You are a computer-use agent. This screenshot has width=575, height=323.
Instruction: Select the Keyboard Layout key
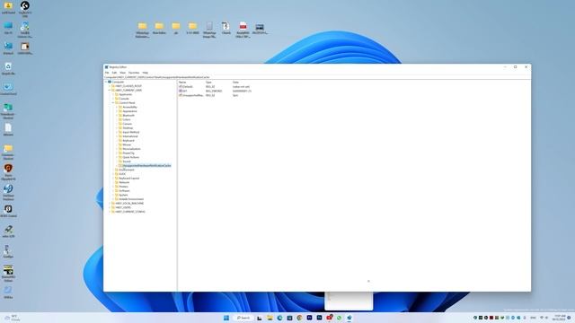click(x=129, y=179)
